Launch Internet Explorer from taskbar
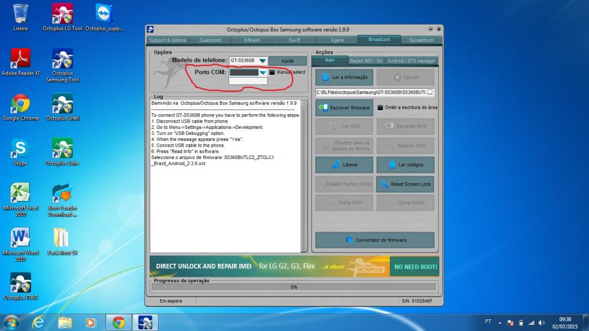The height and width of the screenshot is (331, 589). coord(38,322)
